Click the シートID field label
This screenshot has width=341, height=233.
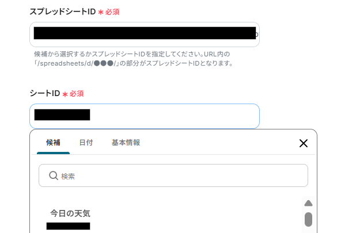(45, 93)
